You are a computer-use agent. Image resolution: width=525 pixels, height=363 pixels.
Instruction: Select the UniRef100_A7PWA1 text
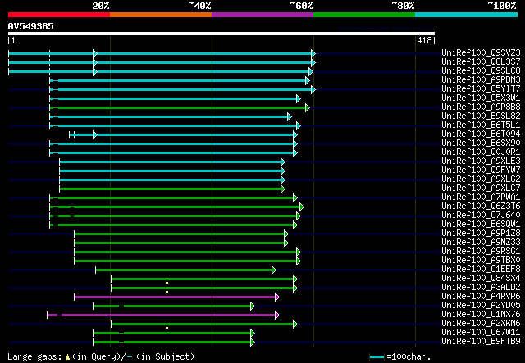pyautogui.click(x=481, y=197)
